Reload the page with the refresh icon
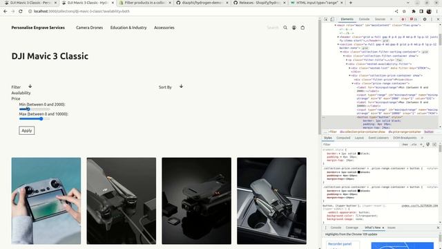The image size is (442, 249). click(21, 11)
